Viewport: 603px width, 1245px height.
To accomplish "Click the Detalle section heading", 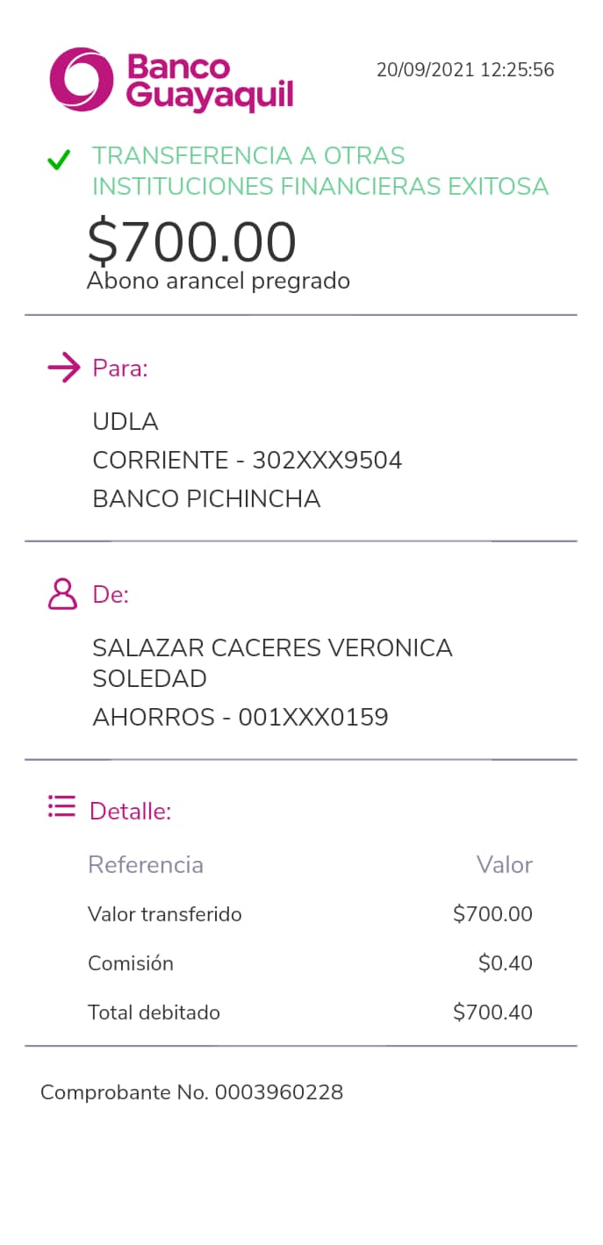I will point(130,812).
